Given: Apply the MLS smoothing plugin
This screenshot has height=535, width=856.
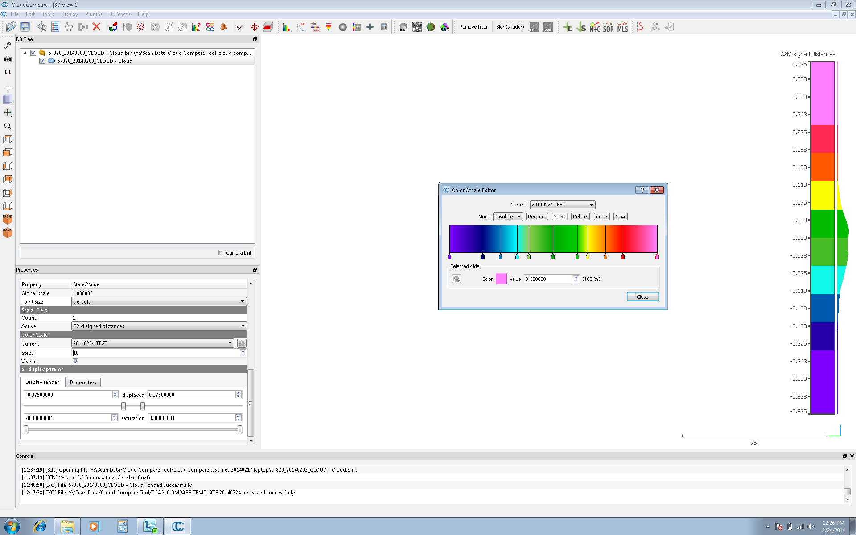Looking at the screenshot, I should point(622,27).
